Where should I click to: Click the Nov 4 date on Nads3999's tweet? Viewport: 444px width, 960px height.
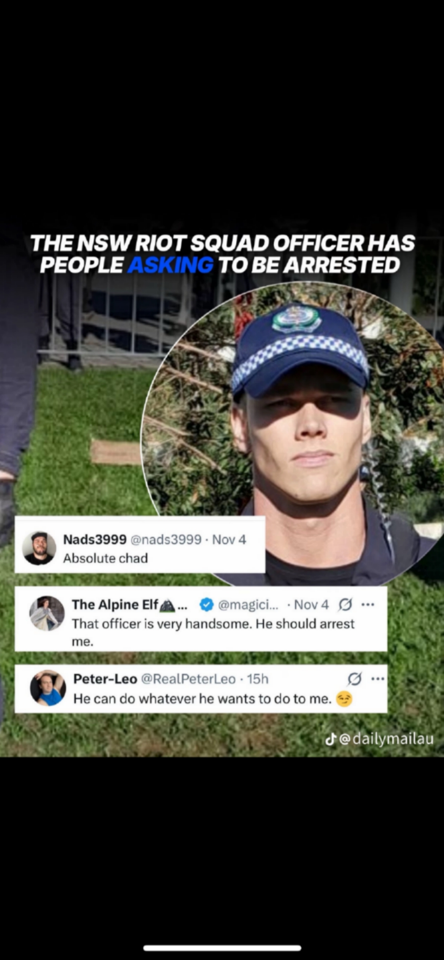point(229,539)
